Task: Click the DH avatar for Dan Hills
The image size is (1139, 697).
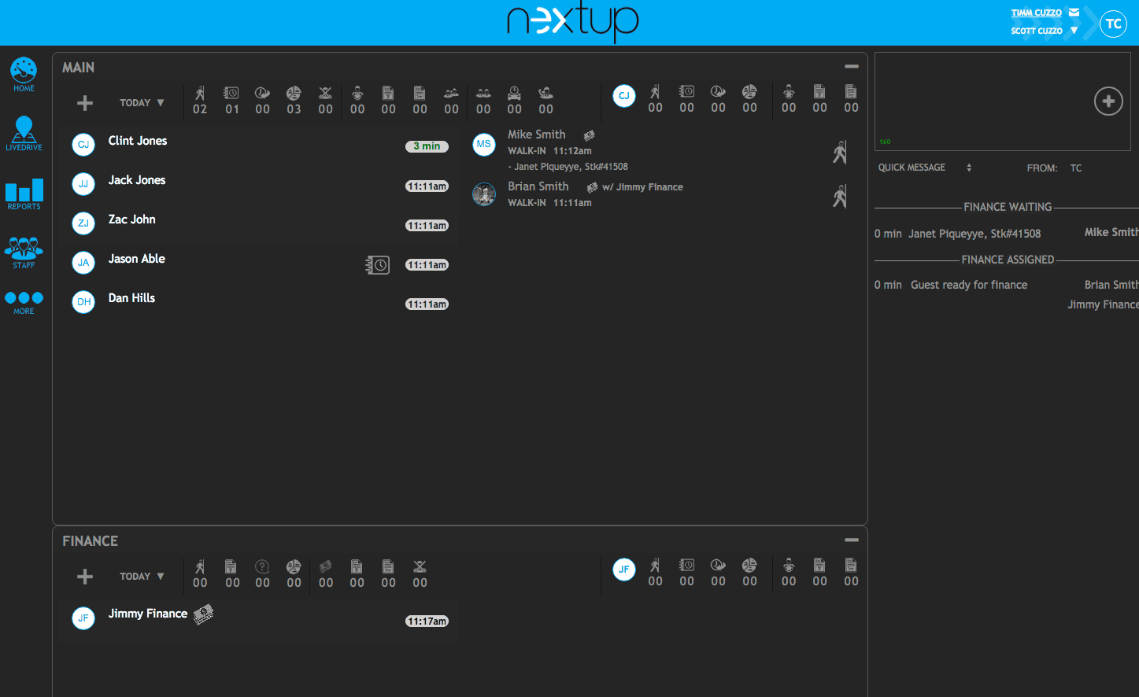Action: pyautogui.click(x=83, y=302)
